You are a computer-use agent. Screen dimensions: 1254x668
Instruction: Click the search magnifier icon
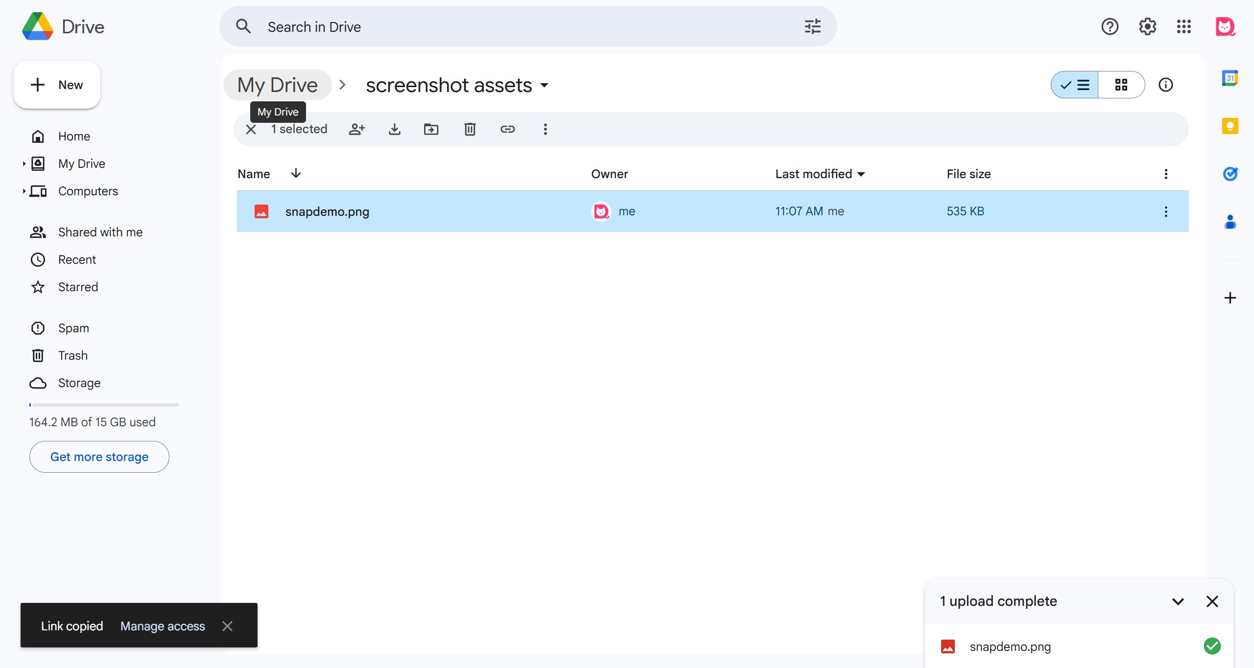pyautogui.click(x=243, y=26)
